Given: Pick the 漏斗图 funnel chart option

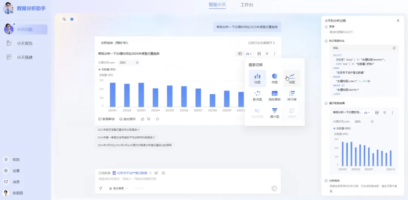Looking at the screenshot, I should coord(275,112).
